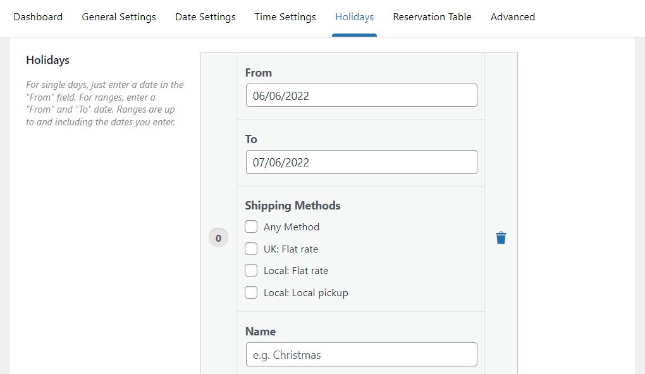
Task: Enable the "Any Method" shipping checkbox
Action: [x=251, y=227]
